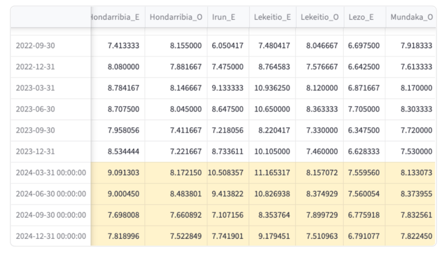Viewport: 448px width, 260px height.
Task: Click cell value 8.120000
Action: (x=322, y=88)
